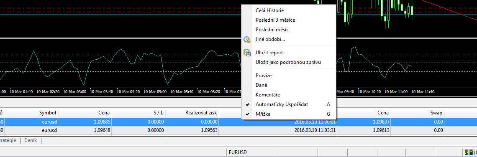Click the closing price 1.09613
Viewport: 477px width, 157px height.
[381, 130]
